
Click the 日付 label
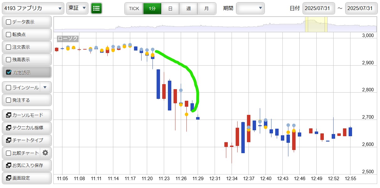[x=295, y=8]
